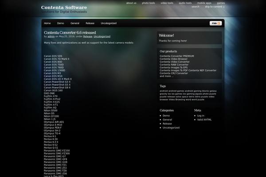
Task: Open the General category in sidebar list
Action: coord(167,120)
